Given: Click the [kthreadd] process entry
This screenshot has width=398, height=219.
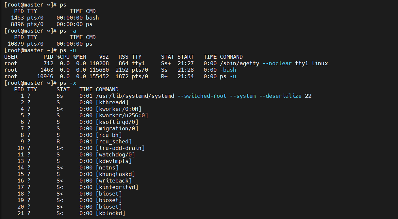Looking at the screenshot, I should point(112,102).
